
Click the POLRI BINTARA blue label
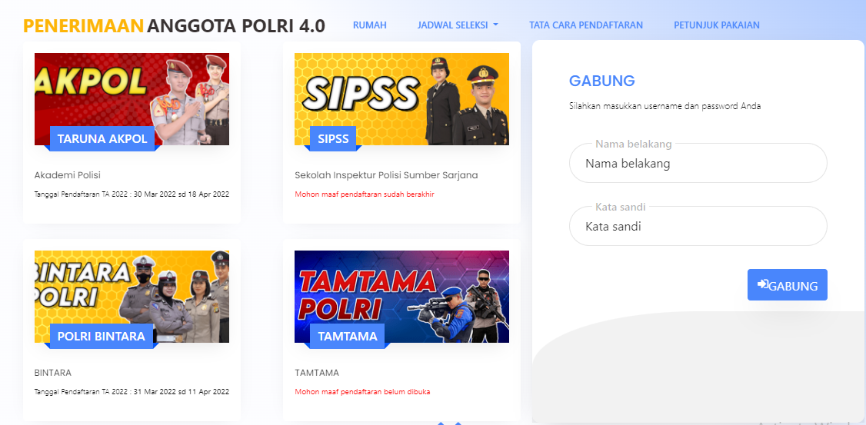101,336
